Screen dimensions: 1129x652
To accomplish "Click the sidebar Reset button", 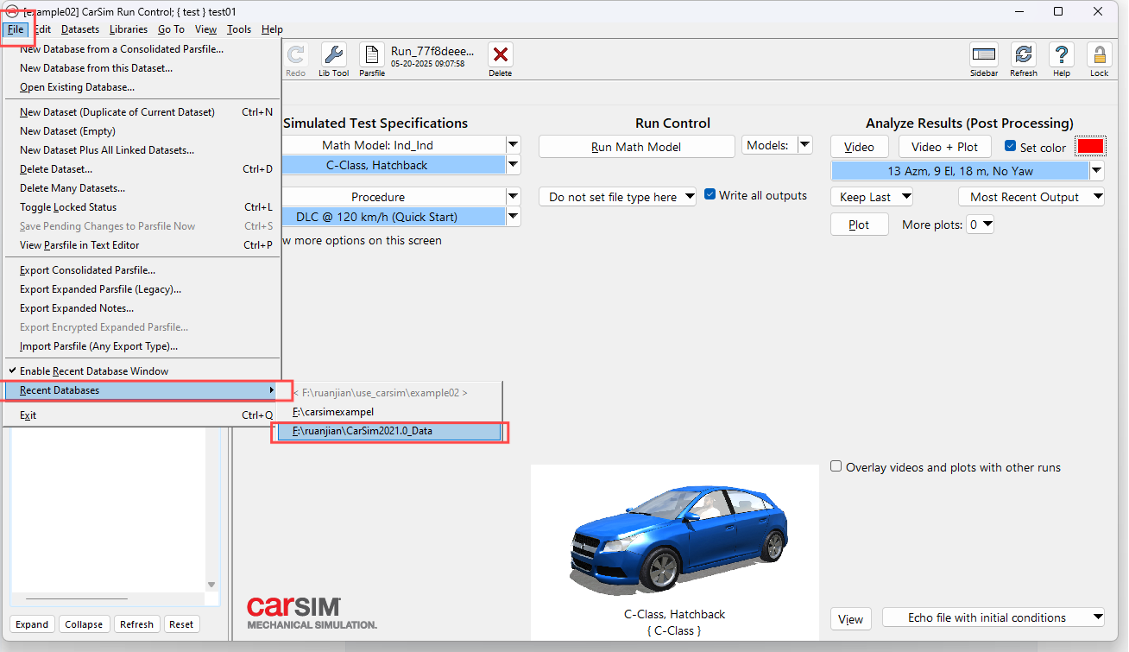I will pyautogui.click(x=181, y=624).
